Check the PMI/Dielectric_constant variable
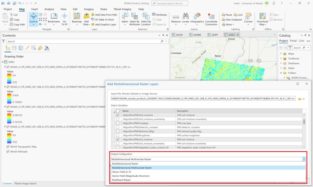 point(118,127)
